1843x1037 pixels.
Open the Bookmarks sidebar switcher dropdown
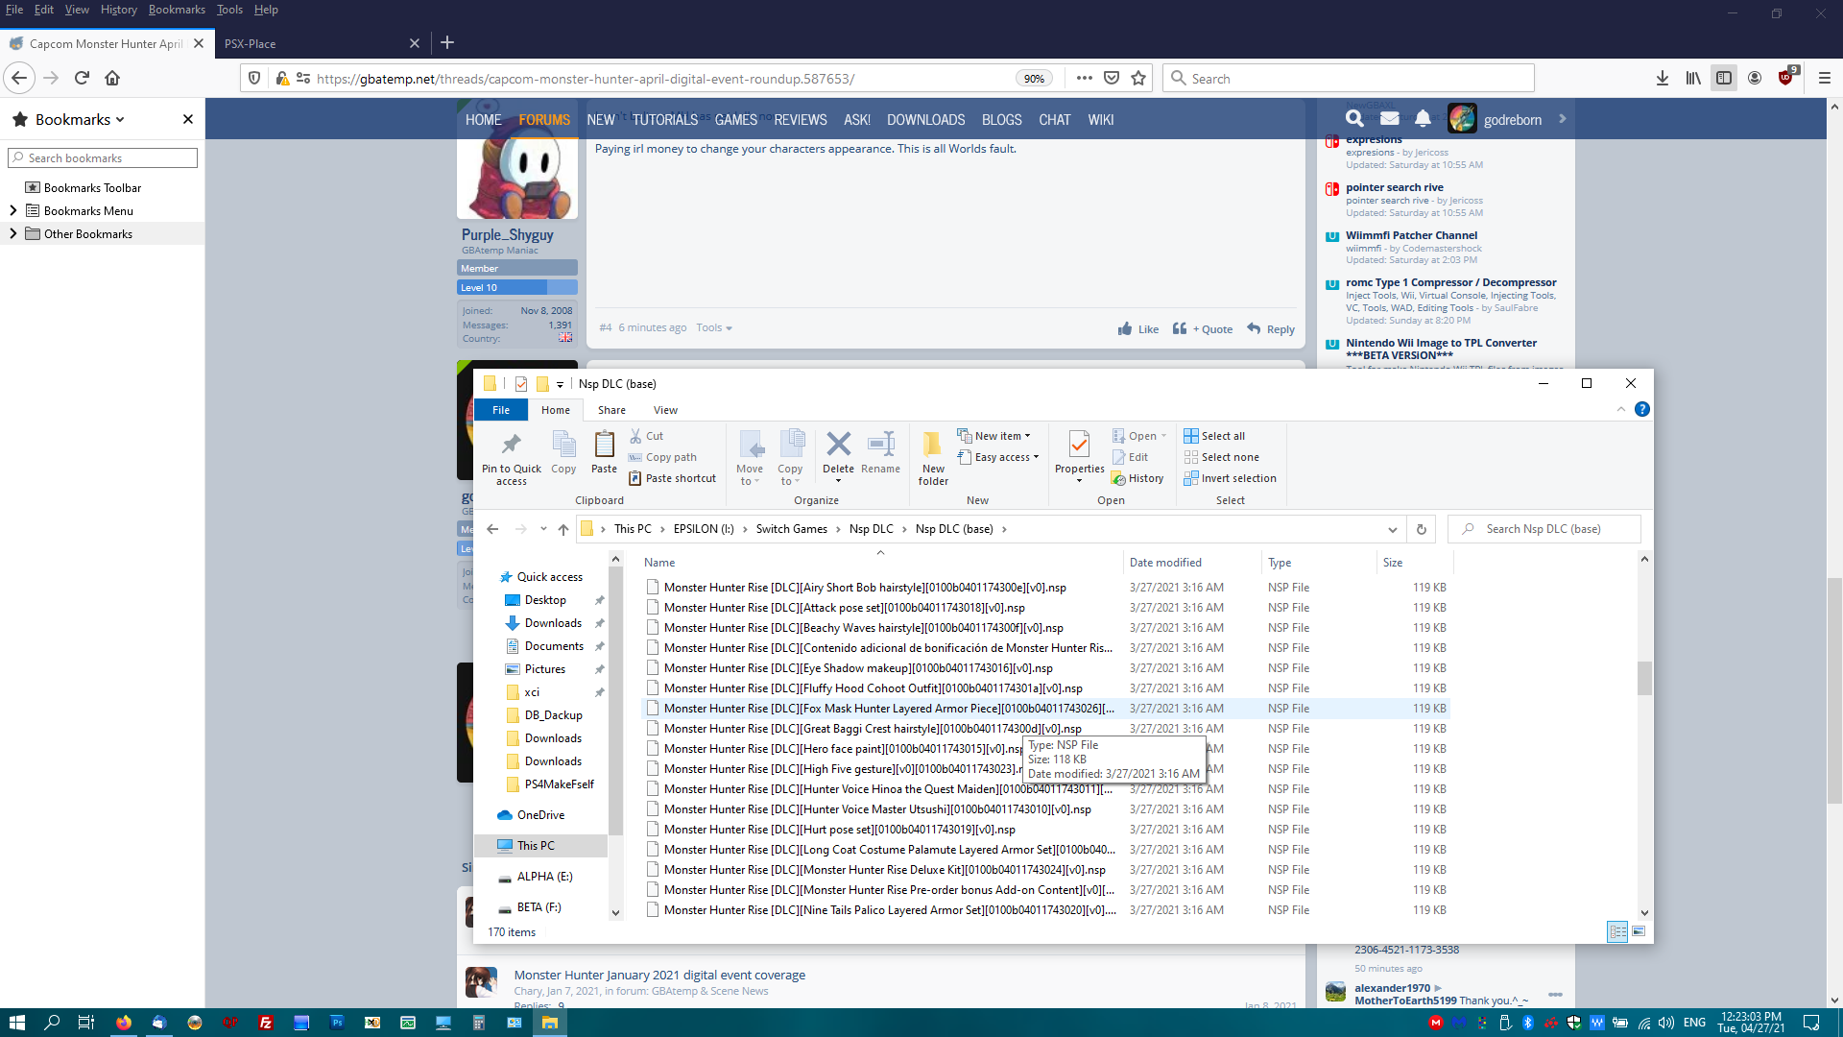81,119
